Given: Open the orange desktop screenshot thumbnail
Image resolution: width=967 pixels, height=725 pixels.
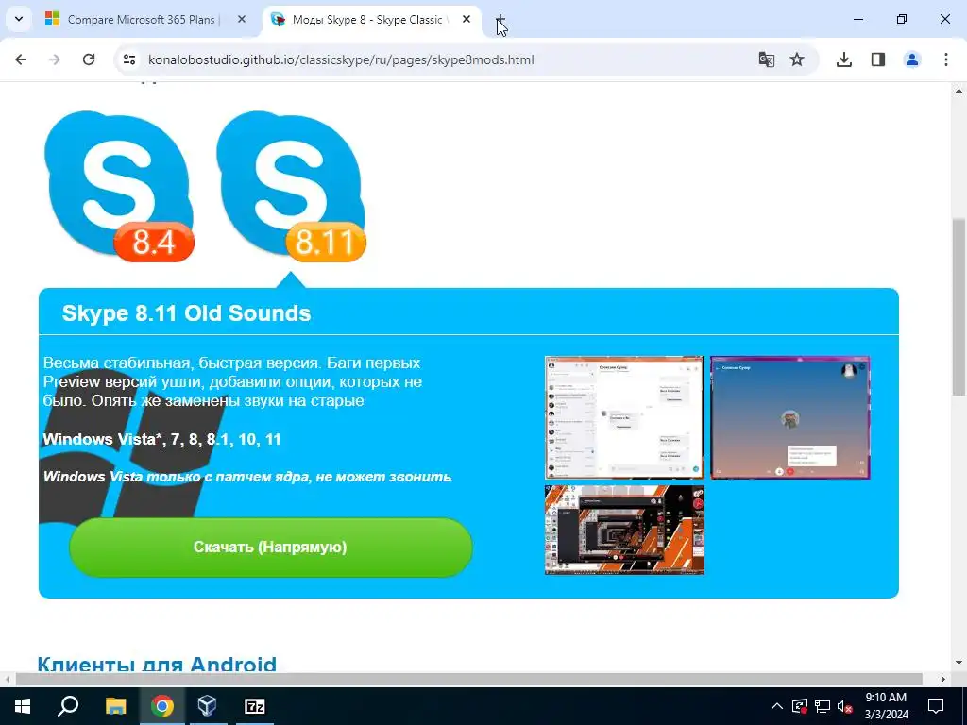Looking at the screenshot, I should pyautogui.click(x=624, y=531).
